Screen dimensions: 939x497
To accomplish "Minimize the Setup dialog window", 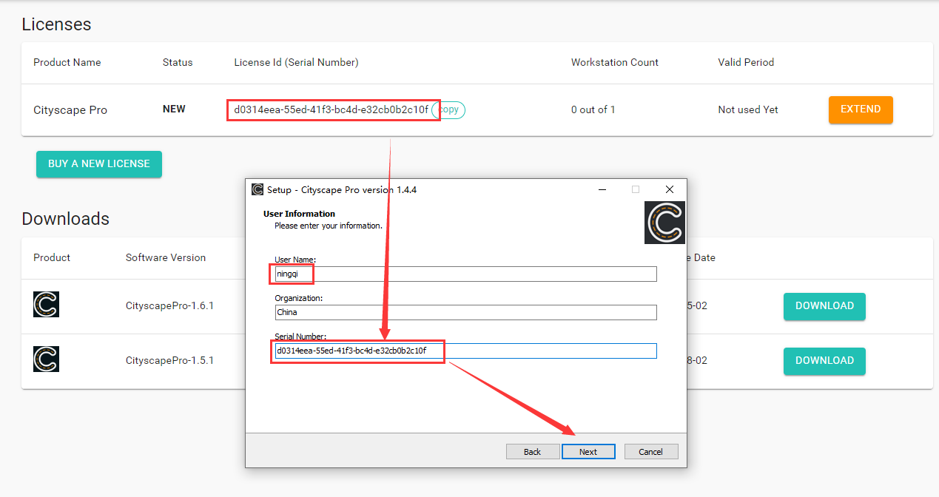I will pos(602,189).
